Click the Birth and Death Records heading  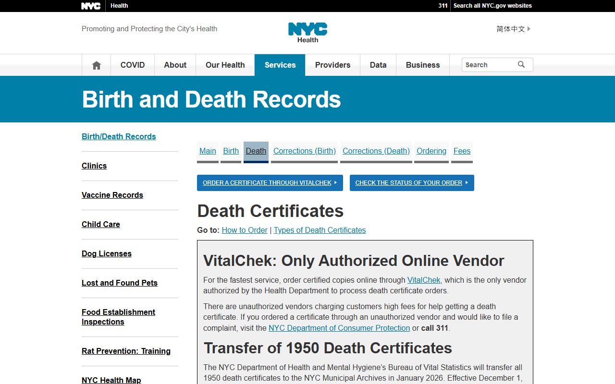pos(211,99)
